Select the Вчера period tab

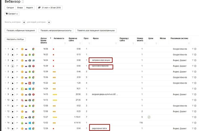(x=20, y=8)
